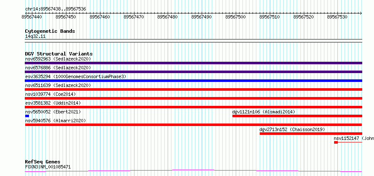The width and height of the screenshot is (374, 176).
Task: Click ruler position 89567510
Action: (x=270, y=17)
